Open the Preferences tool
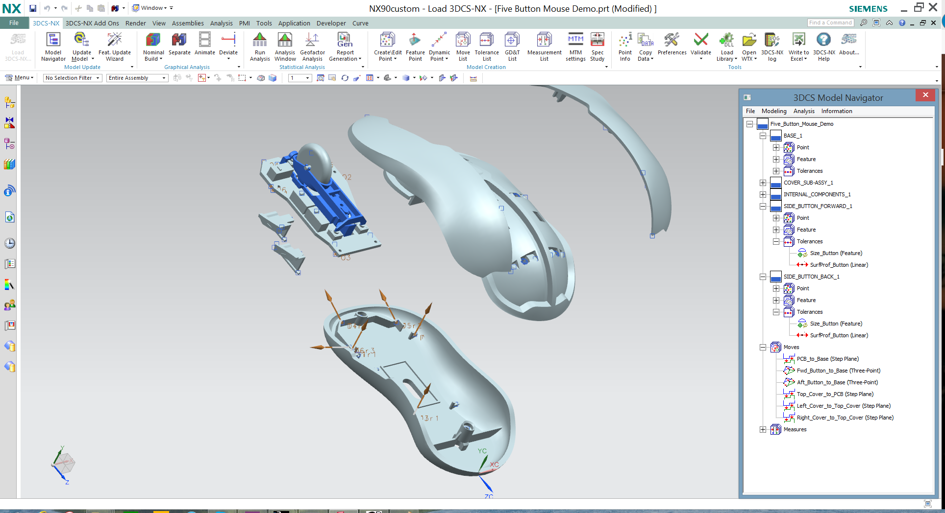The image size is (945, 513). coord(671,47)
